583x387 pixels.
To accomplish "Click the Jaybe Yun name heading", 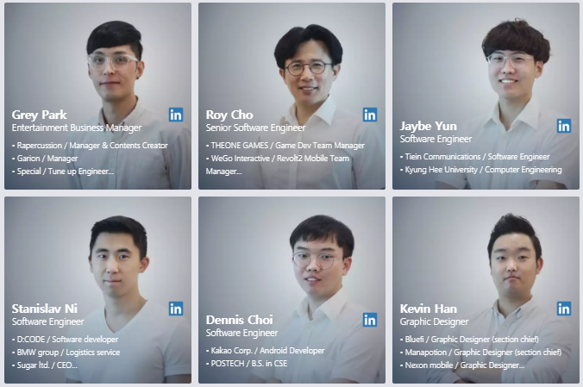I will (429, 126).
